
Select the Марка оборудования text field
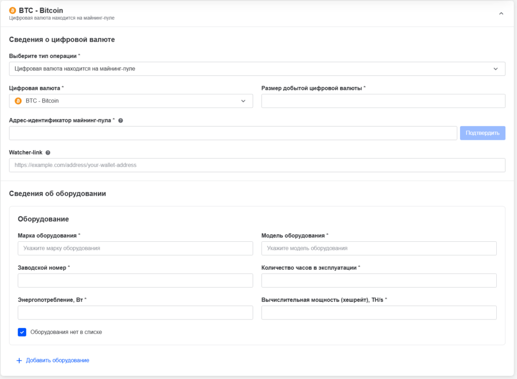coord(135,248)
